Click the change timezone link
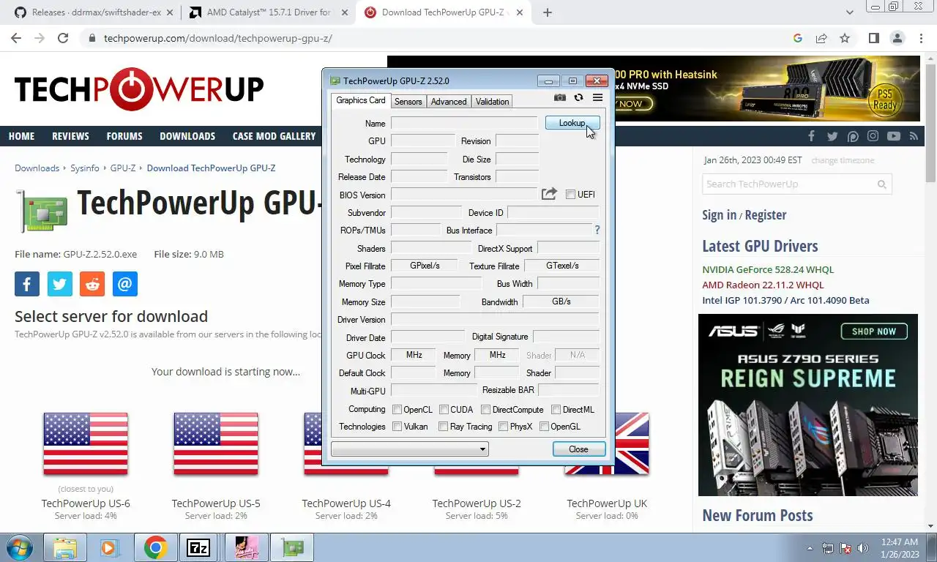Viewport: 937px width, 562px height. [x=843, y=160]
